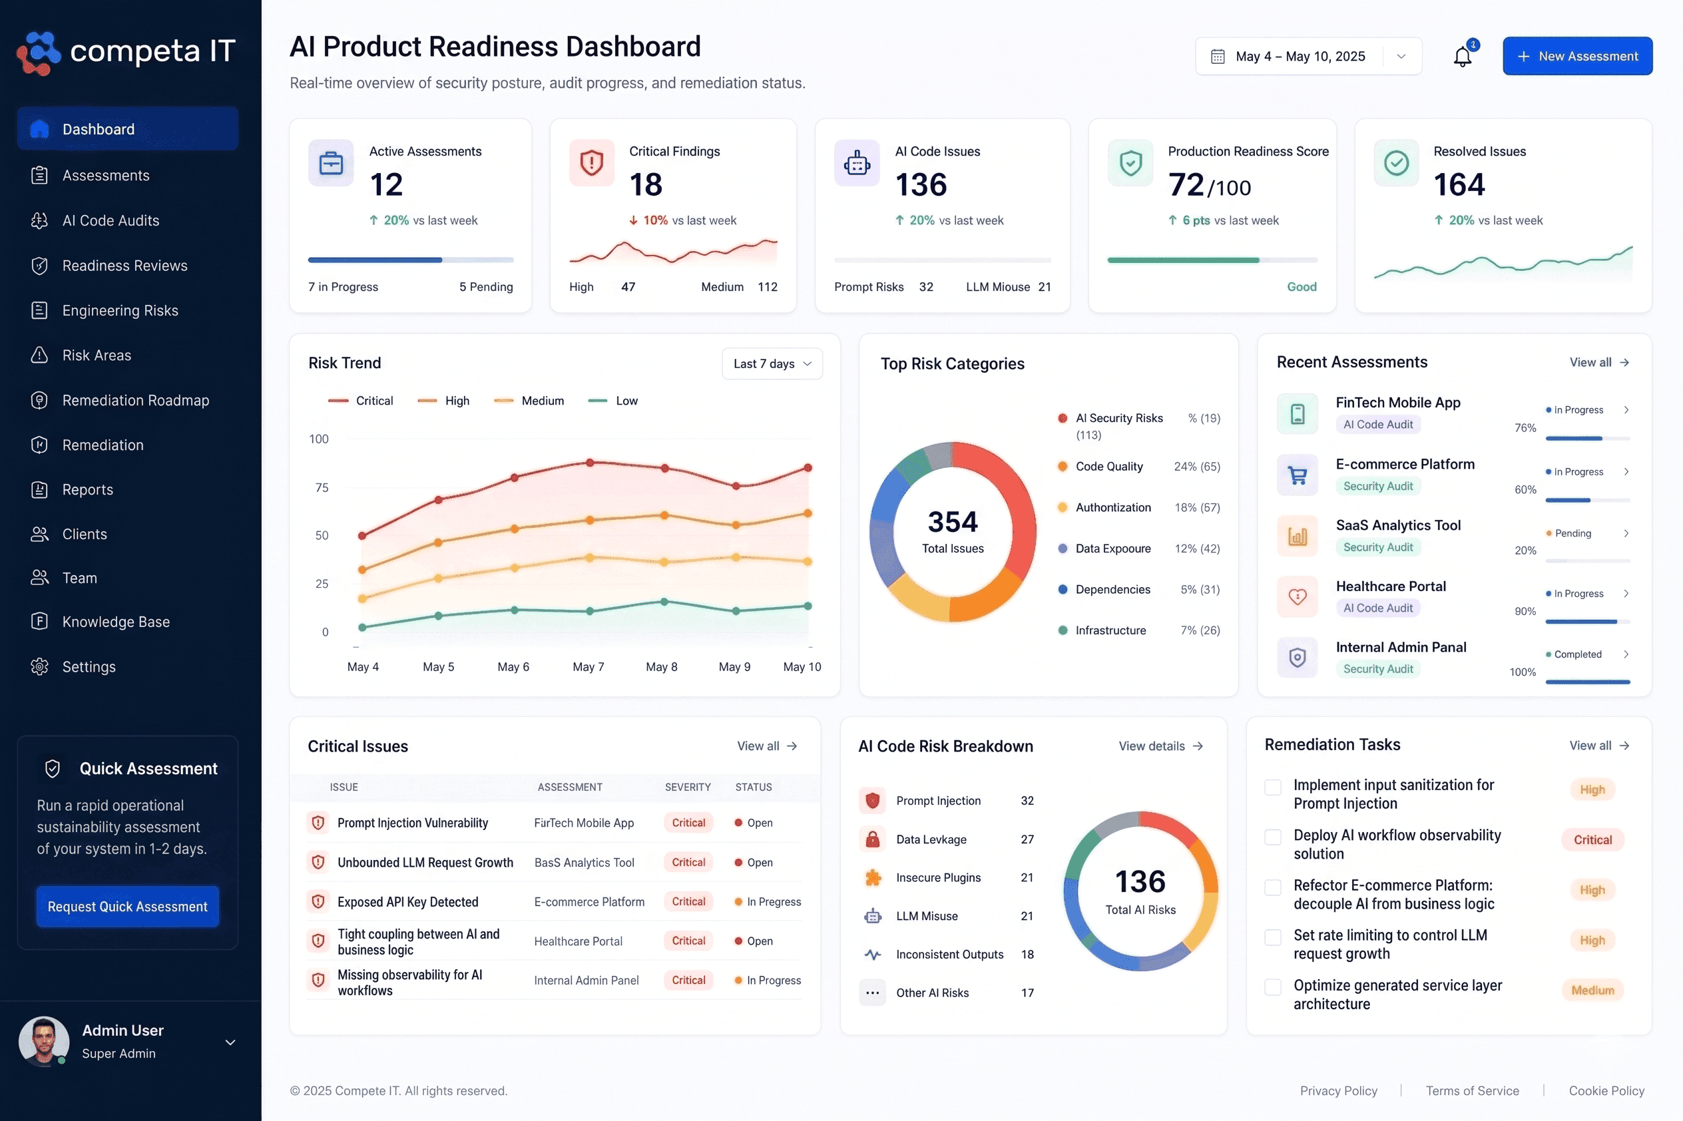Click the AI Code Issues robot icon
This screenshot has height=1121, width=1683.
click(x=857, y=163)
